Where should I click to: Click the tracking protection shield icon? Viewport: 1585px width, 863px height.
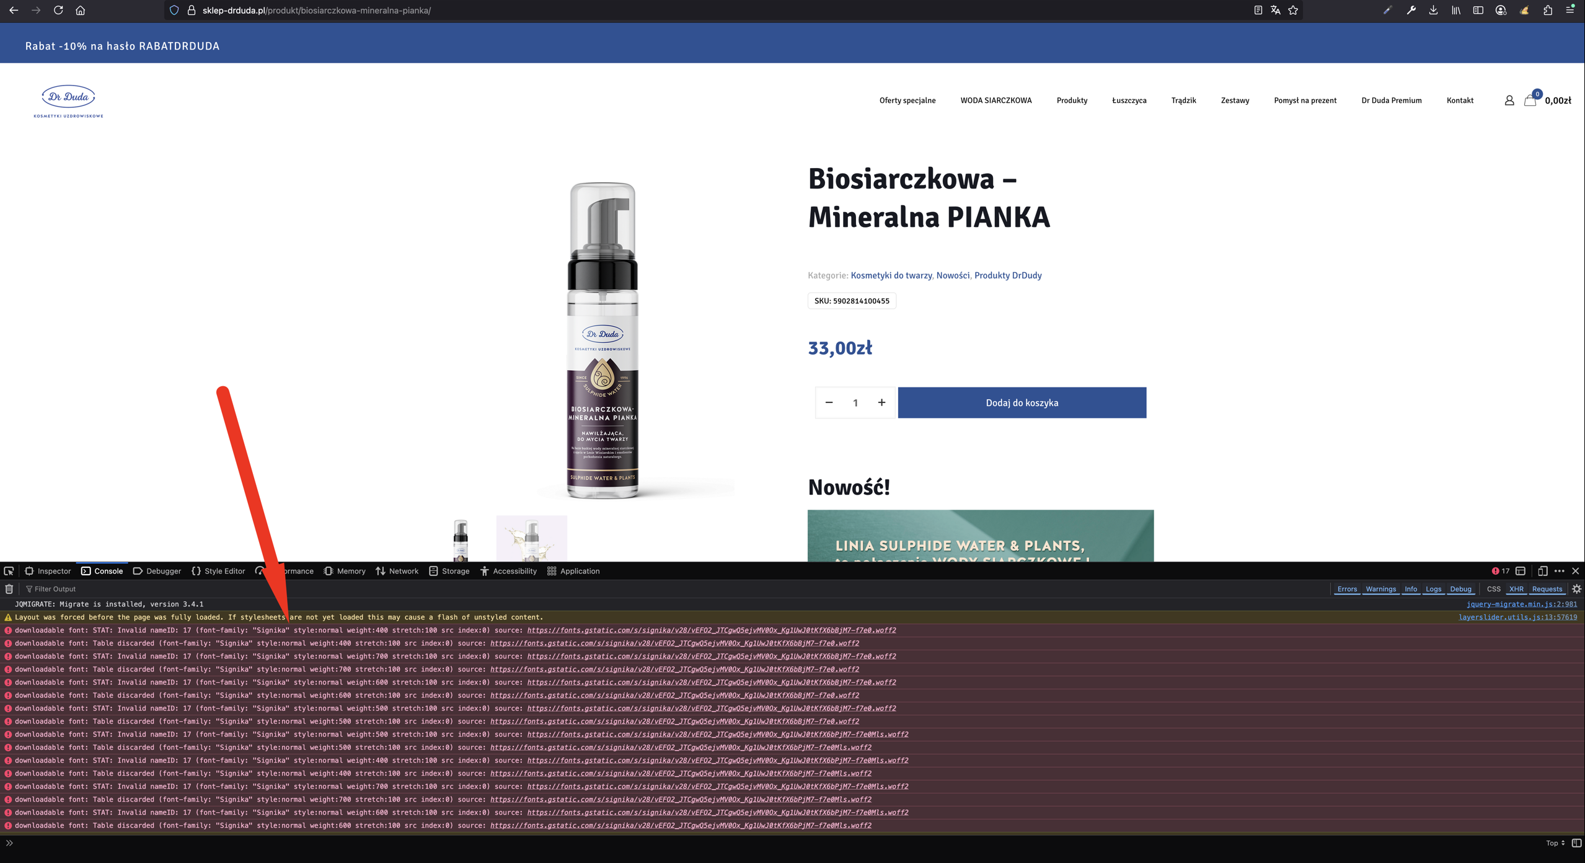tap(174, 11)
